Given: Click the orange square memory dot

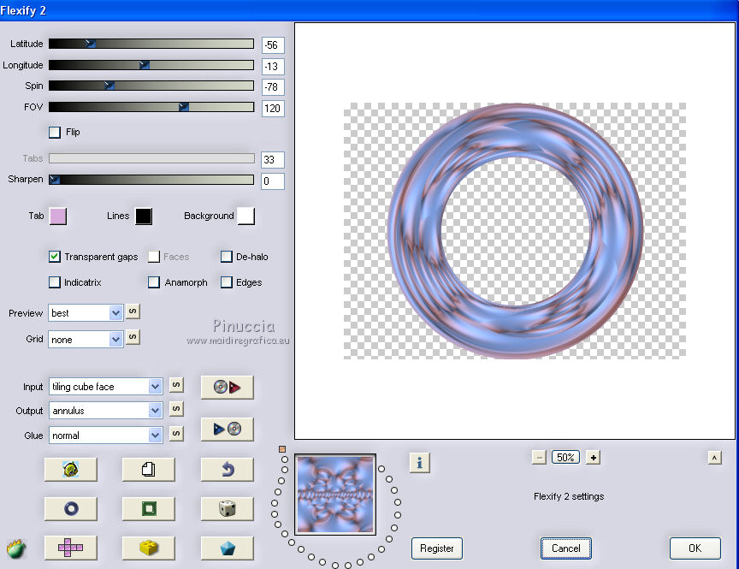Looking at the screenshot, I should (x=282, y=449).
